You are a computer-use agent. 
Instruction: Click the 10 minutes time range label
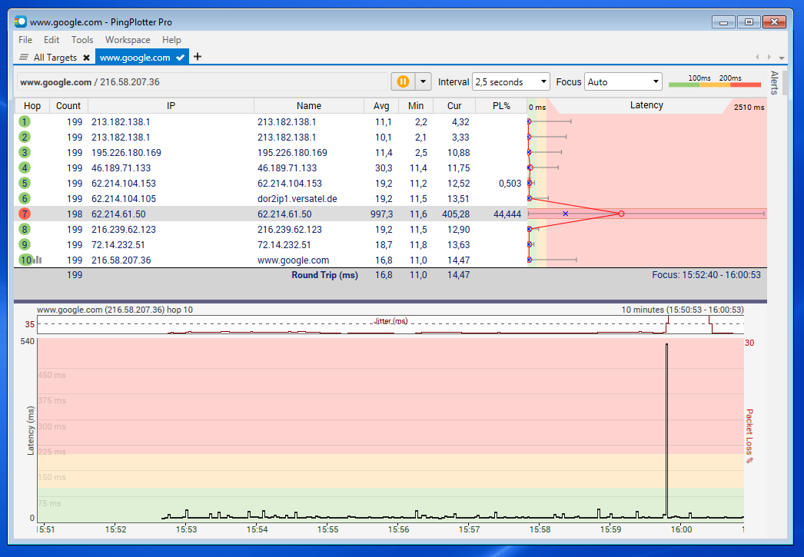click(683, 310)
